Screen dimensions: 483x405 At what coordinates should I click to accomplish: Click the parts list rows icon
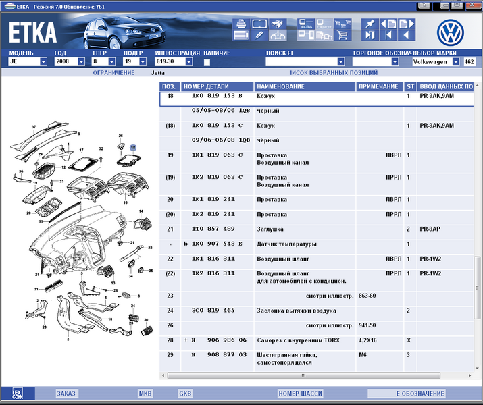click(x=241, y=35)
